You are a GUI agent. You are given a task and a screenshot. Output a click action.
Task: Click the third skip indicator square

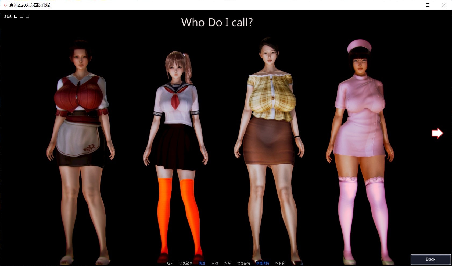(27, 16)
